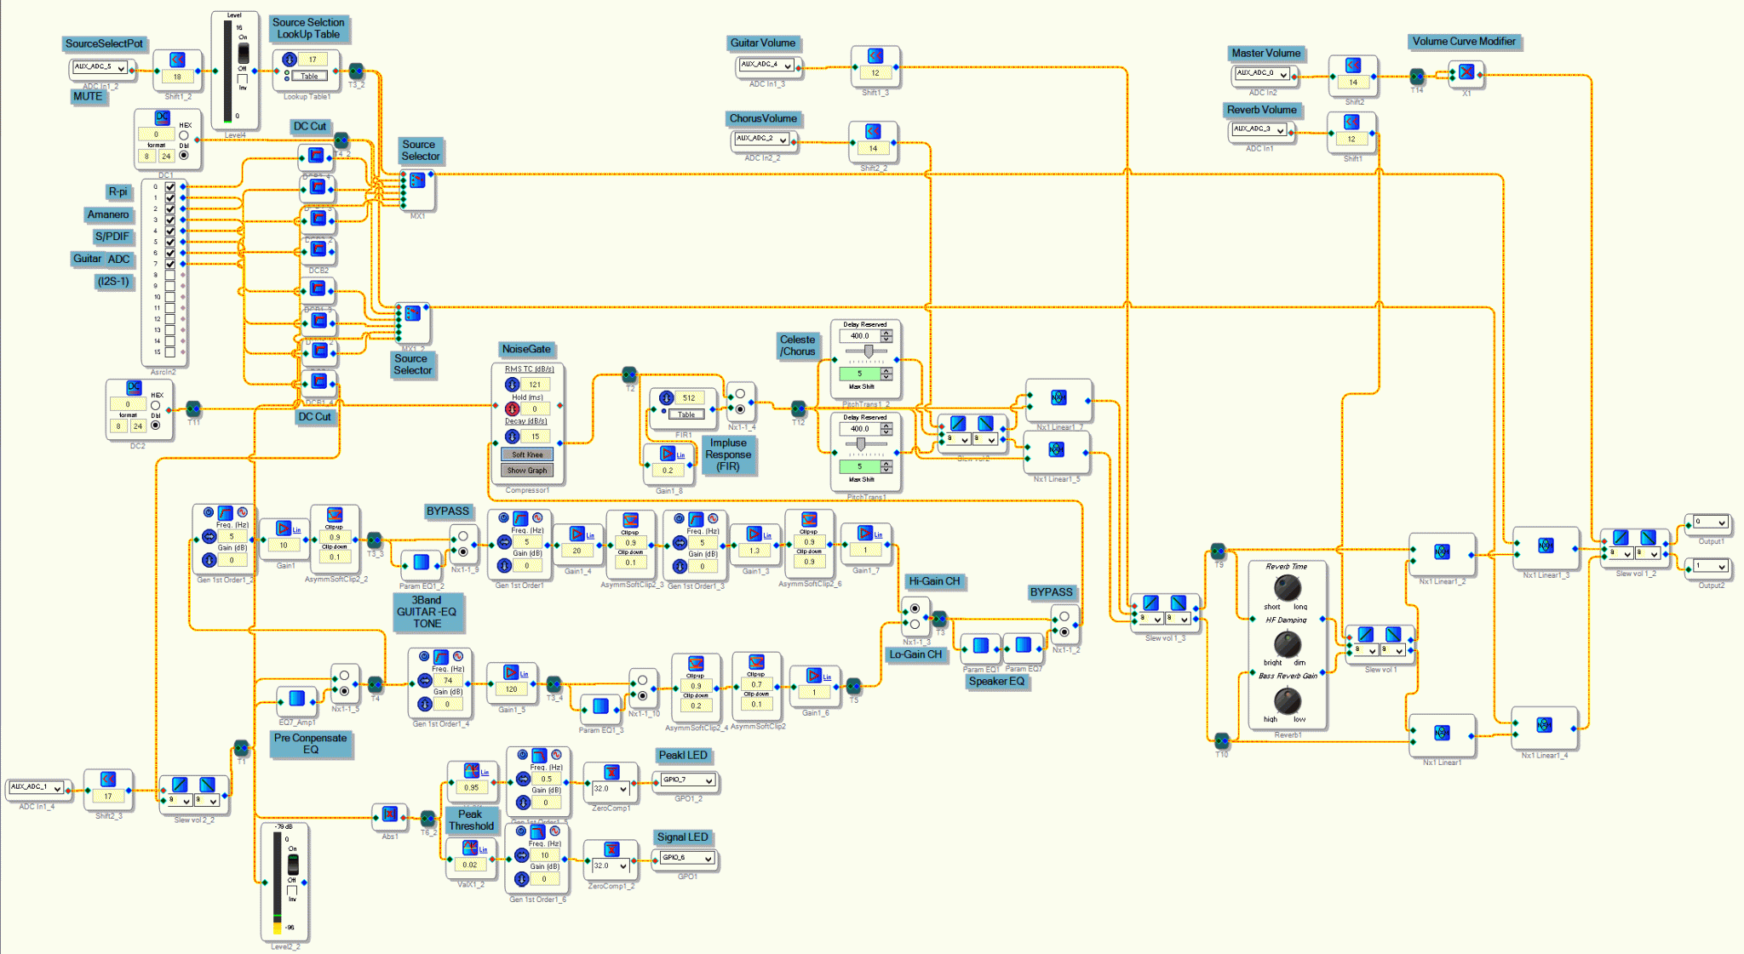Click Gain1_5 value field showing 120
This screenshot has height=954, width=1744.
(511, 689)
